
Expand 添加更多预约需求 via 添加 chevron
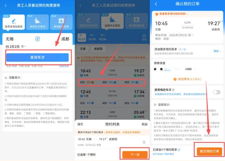point(217,51)
